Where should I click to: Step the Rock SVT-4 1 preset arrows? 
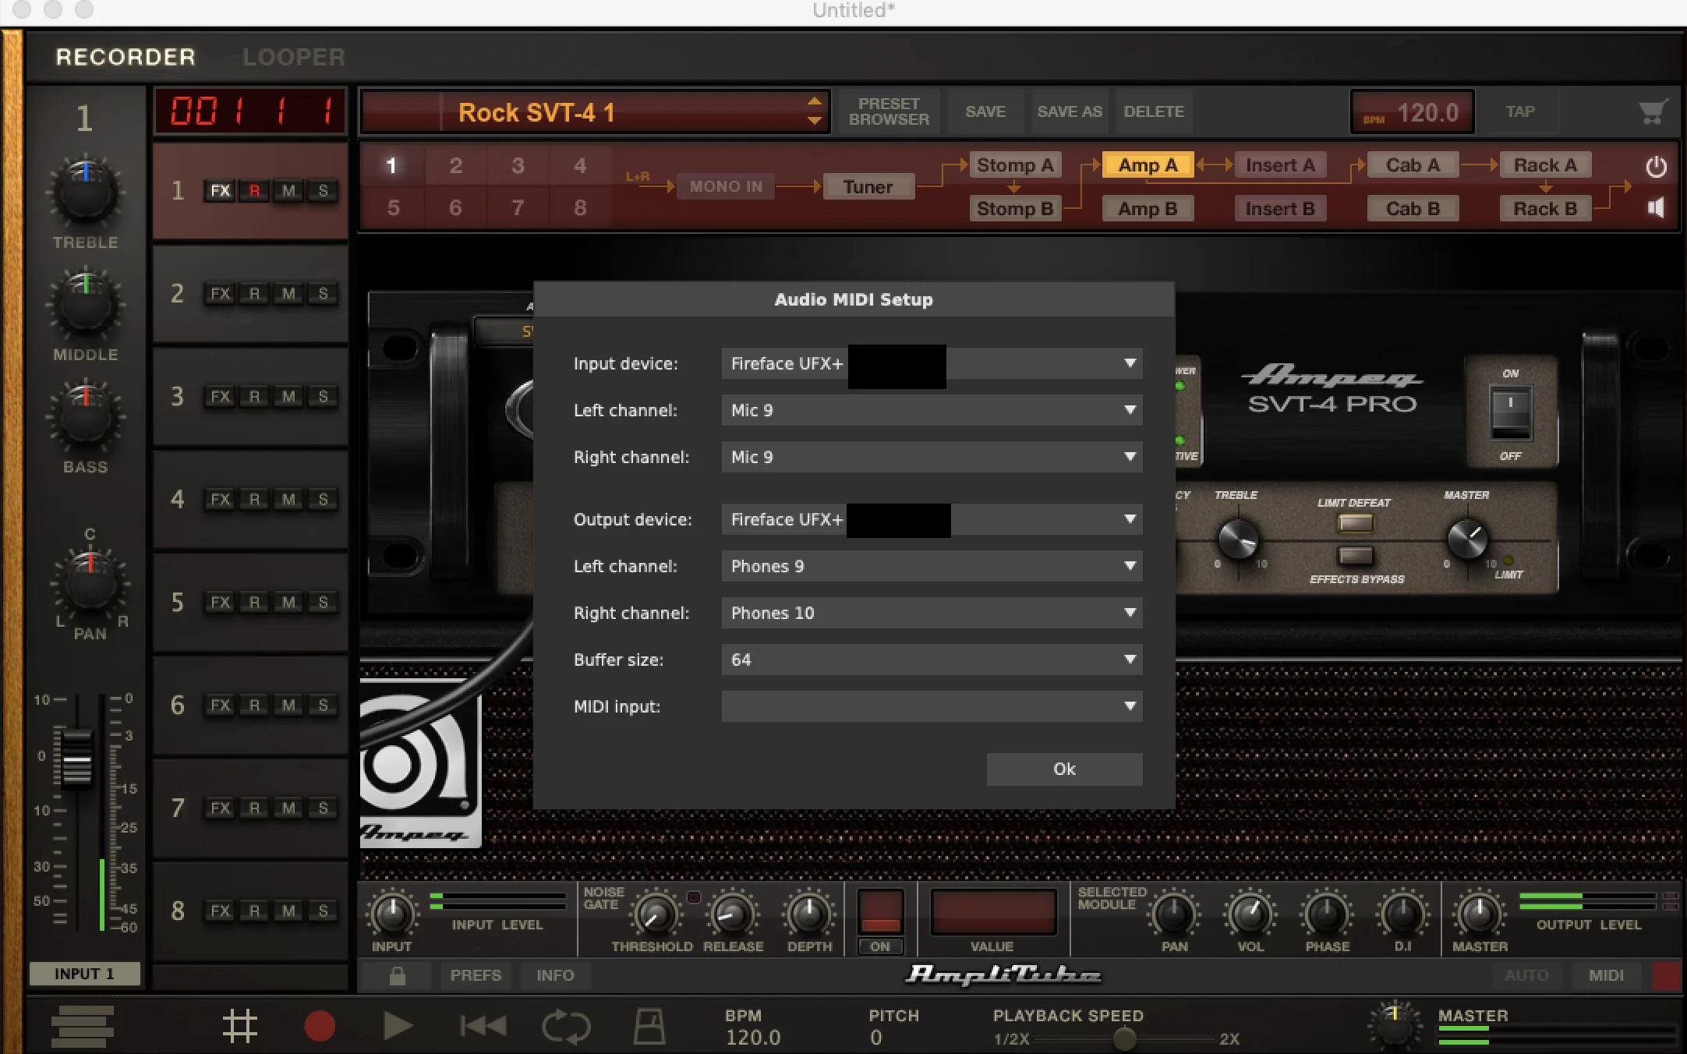click(x=814, y=111)
